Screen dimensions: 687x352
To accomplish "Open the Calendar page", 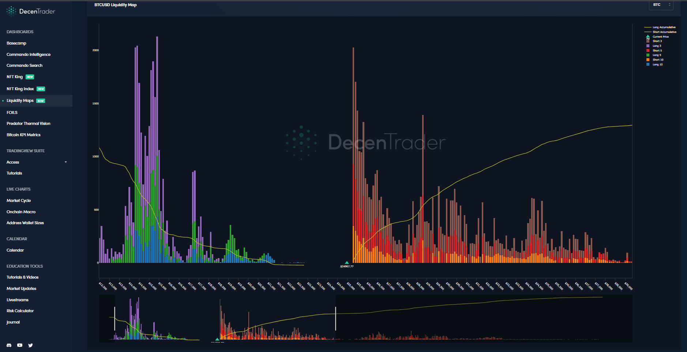I will [x=15, y=250].
